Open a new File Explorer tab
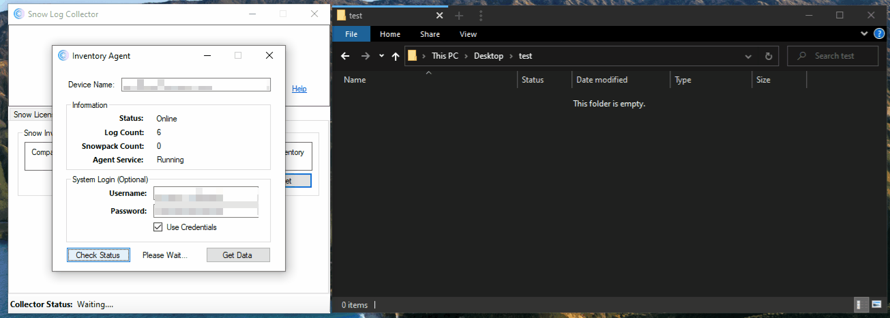This screenshot has width=890, height=318. pyautogui.click(x=459, y=16)
